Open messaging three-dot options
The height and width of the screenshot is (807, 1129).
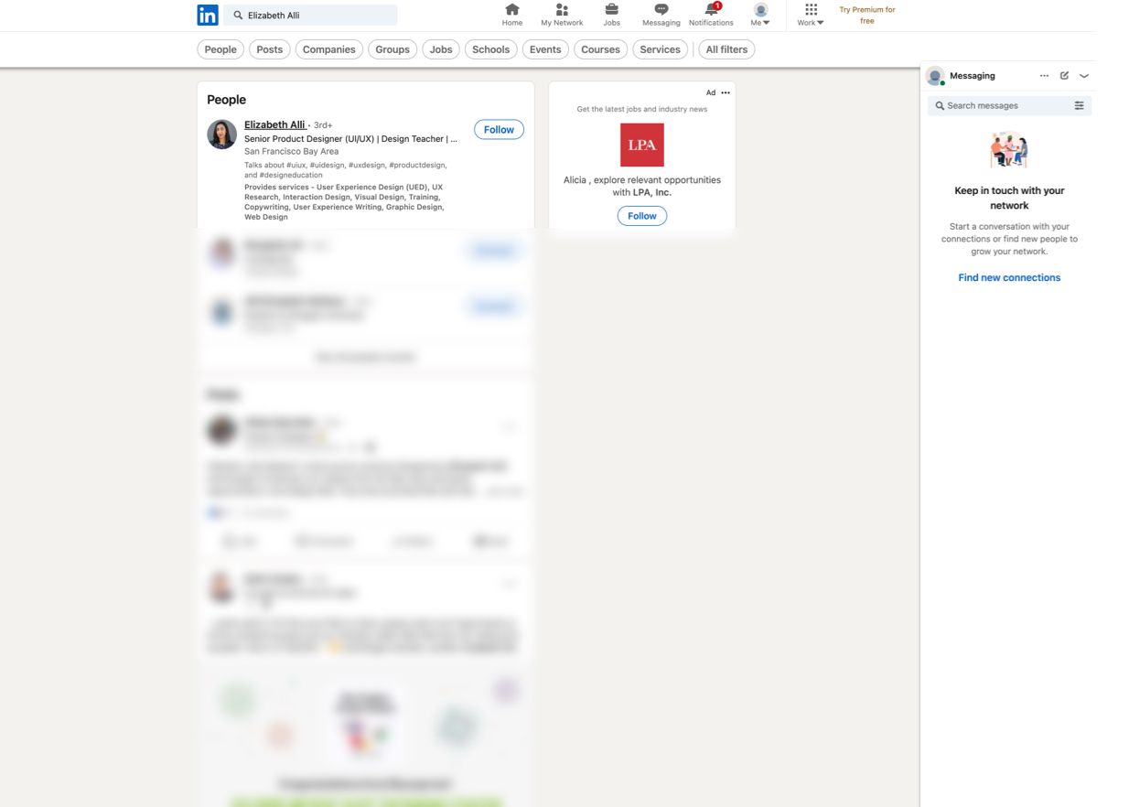(x=1044, y=76)
